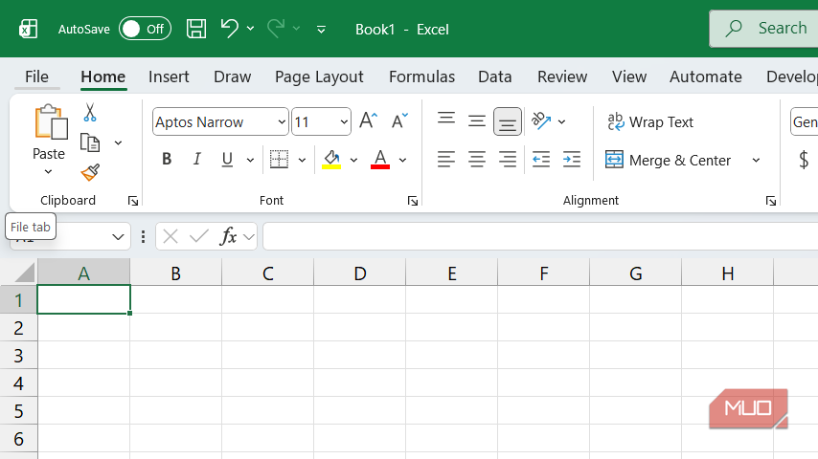Click the Accounting dollar format icon
This screenshot has width=818, height=459.
804,160
